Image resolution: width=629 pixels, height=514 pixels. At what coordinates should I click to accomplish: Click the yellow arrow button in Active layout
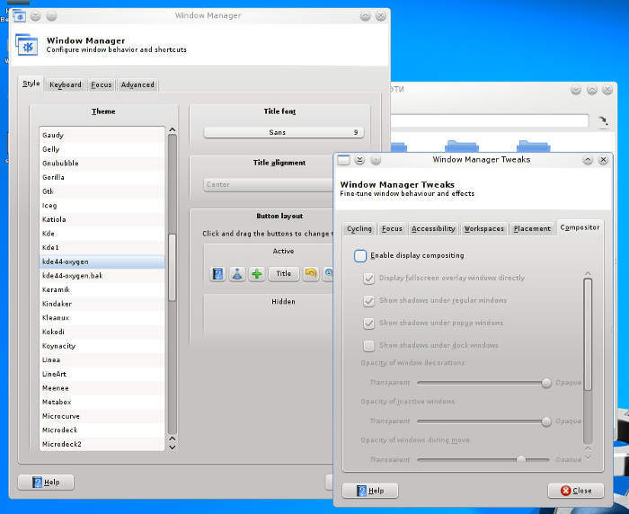coord(311,274)
